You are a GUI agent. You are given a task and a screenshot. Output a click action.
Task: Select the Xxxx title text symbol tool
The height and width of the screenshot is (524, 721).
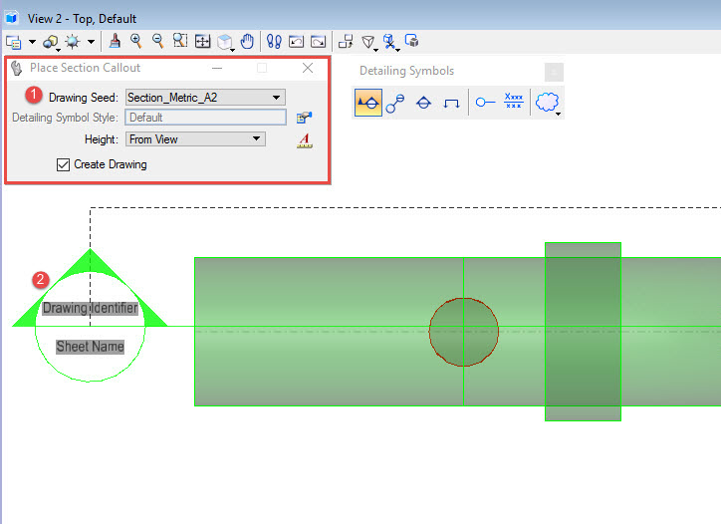click(x=514, y=101)
